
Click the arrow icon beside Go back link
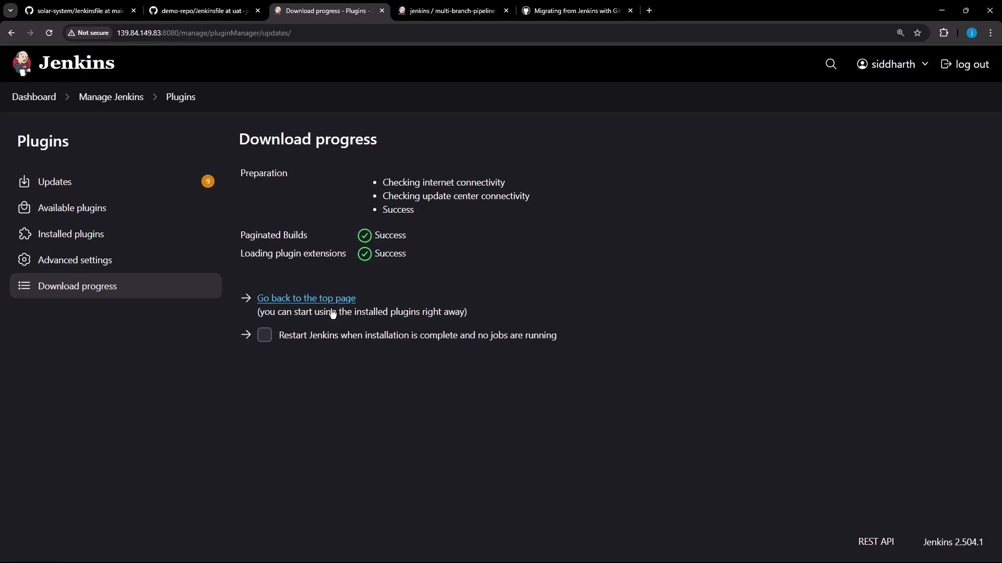246,298
